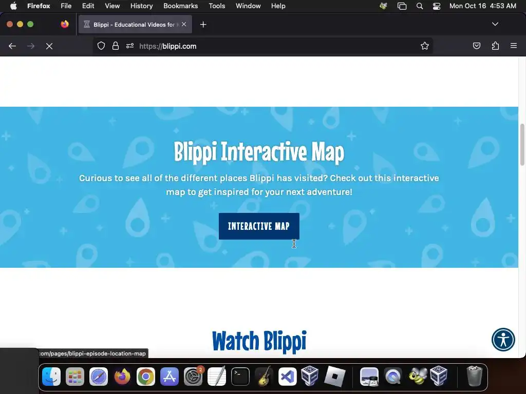Open the File menu
526x394 pixels.
tap(66, 6)
